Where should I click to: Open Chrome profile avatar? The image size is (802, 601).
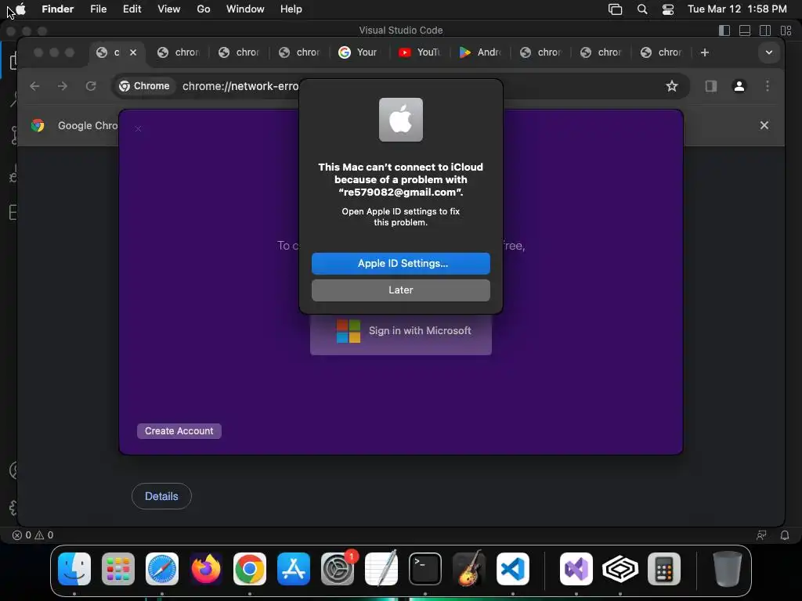tap(739, 86)
